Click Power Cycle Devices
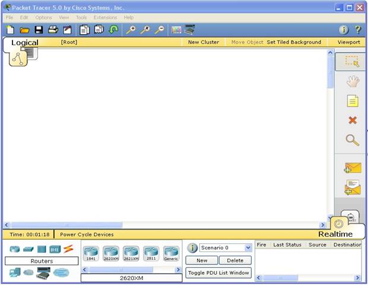The image size is (368, 286). click(87, 234)
